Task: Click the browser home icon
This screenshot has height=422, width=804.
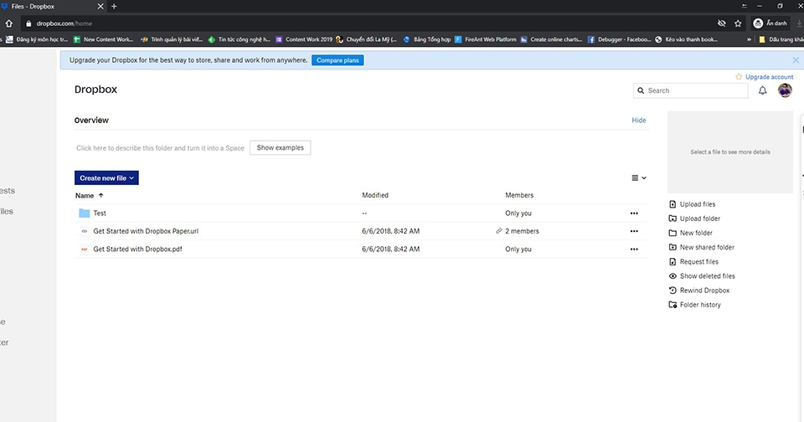Action: (x=8, y=23)
